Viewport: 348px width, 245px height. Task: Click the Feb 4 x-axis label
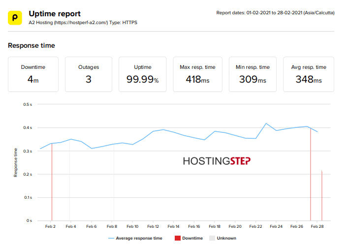tap(71, 226)
